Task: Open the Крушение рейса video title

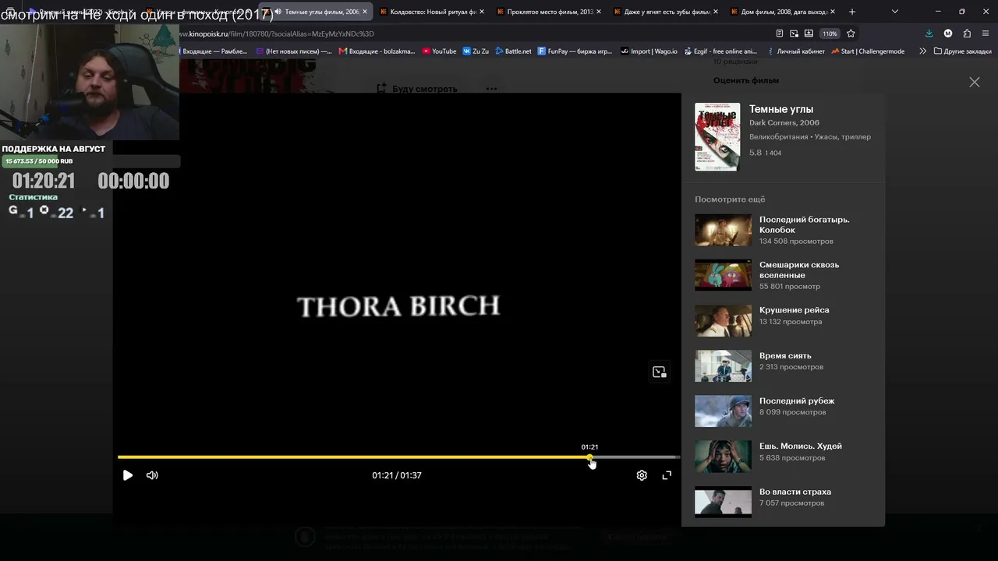Action: tap(795, 310)
